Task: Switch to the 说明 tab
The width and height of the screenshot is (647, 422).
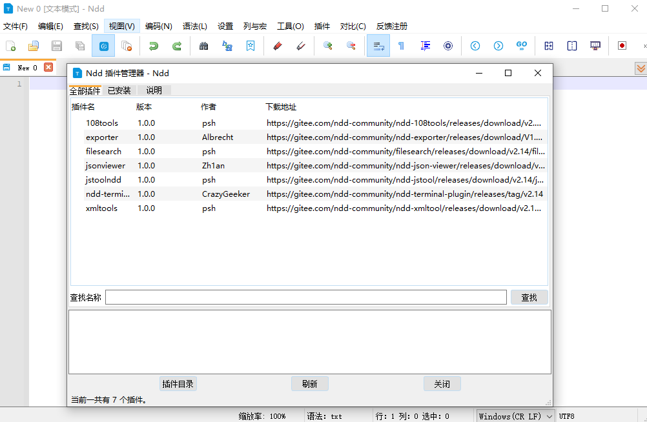Action: coord(154,90)
